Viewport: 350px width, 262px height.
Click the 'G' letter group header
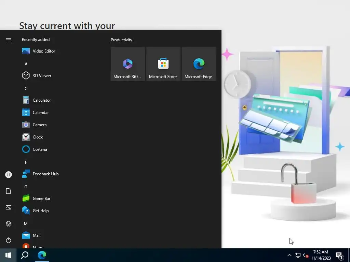(x=26, y=187)
